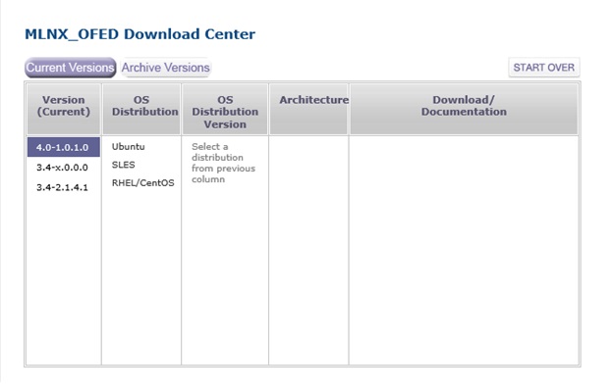Click the START OVER button
The image size is (612, 392).
tap(543, 68)
